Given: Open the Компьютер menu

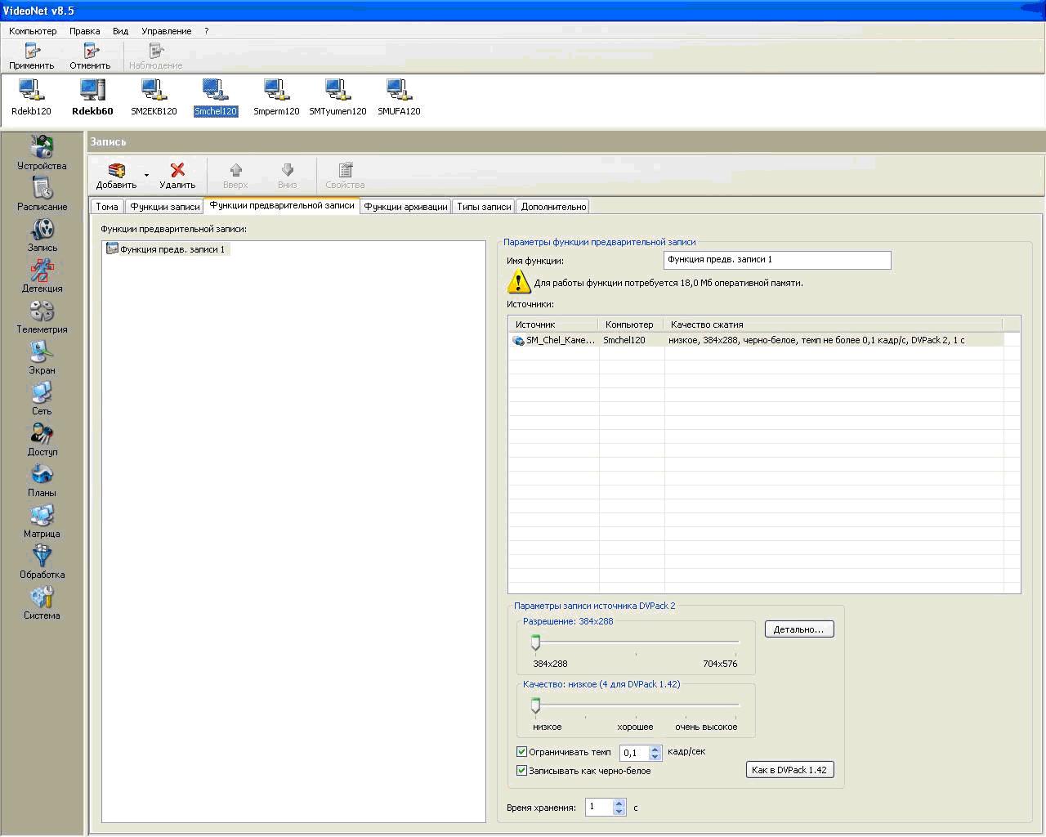Looking at the screenshot, I should pos(33,31).
